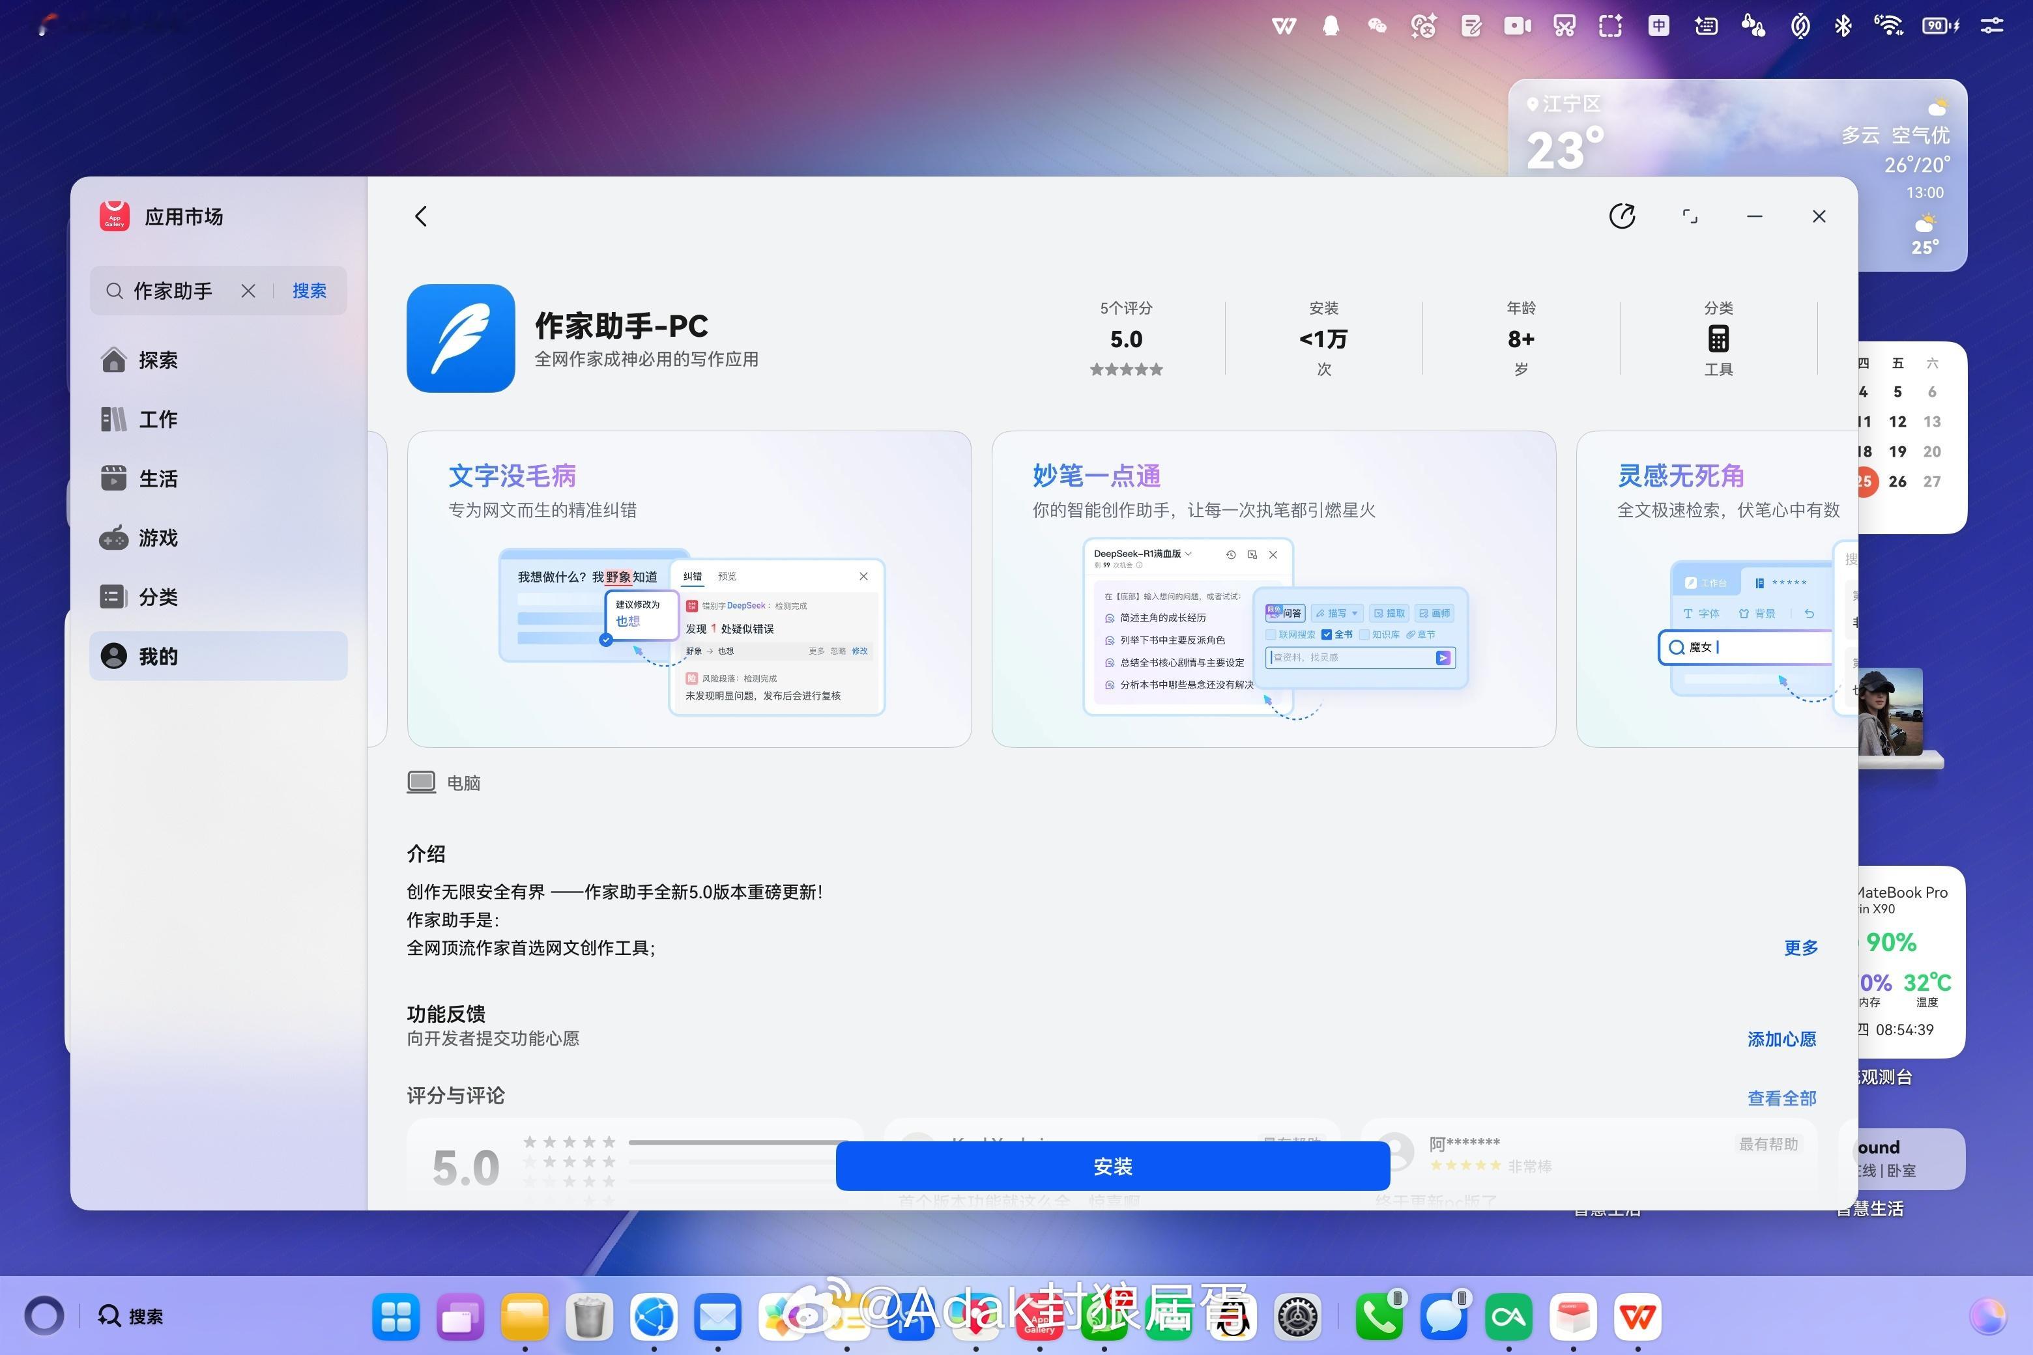Open Bluetooth settings from the status bar
This screenshot has height=1355, width=2033.
tap(1843, 26)
